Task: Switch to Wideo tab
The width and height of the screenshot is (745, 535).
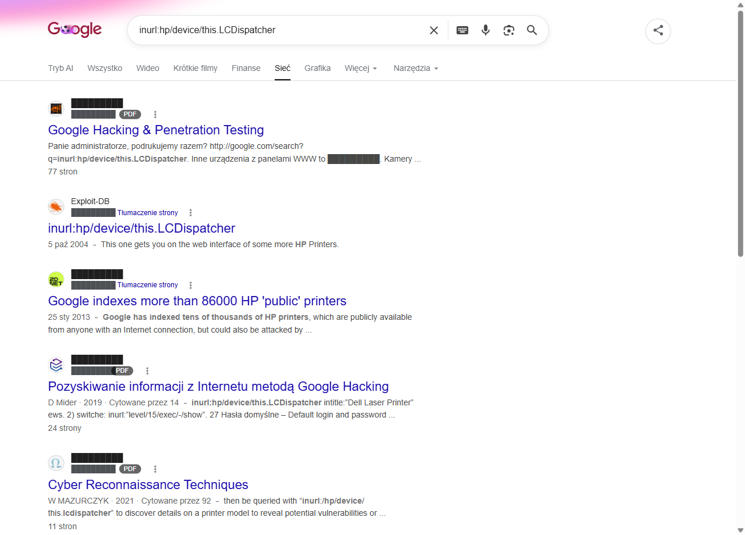Action: (x=148, y=68)
